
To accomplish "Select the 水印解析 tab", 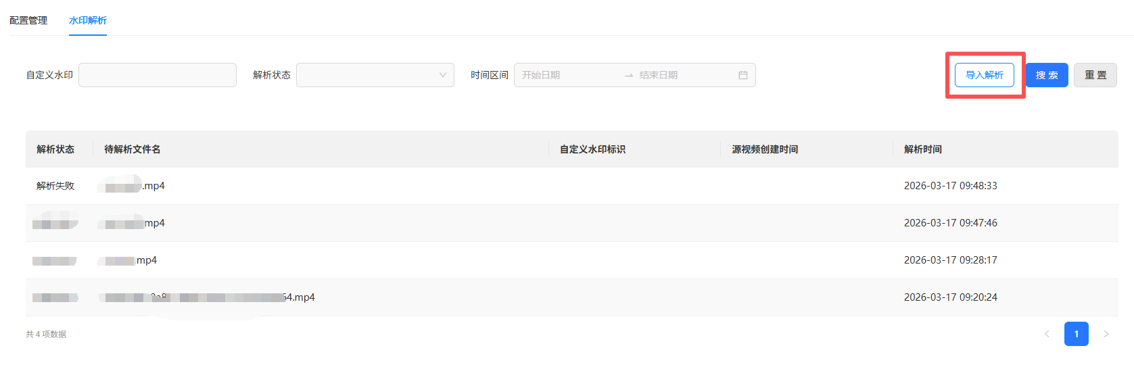I will [x=88, y=20].
